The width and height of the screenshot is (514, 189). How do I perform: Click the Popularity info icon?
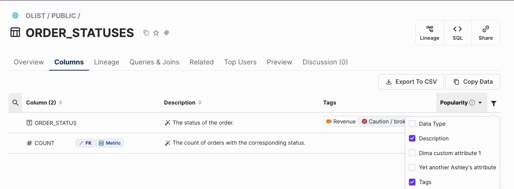pyautogui.click(x=472, y=103)
